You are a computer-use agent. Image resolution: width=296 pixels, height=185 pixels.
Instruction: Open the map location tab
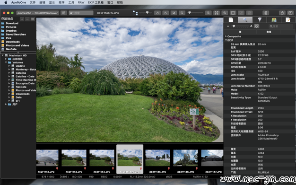[274, 20]
